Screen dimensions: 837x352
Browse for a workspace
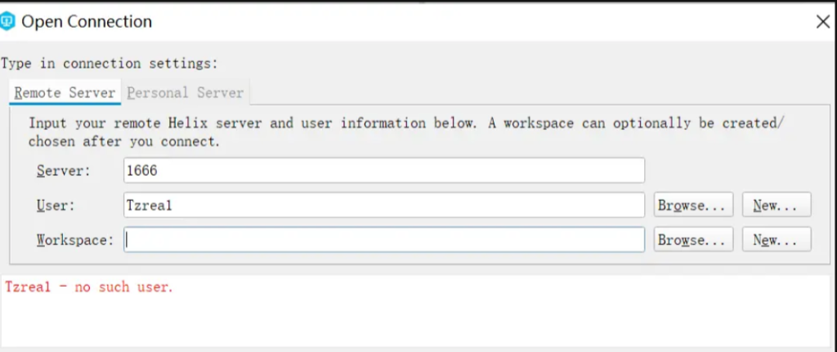pos(692,240)
